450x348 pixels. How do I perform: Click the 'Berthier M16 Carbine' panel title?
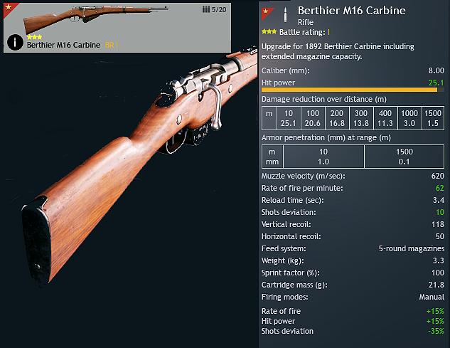pyautogui.click(x=352, y=11)
